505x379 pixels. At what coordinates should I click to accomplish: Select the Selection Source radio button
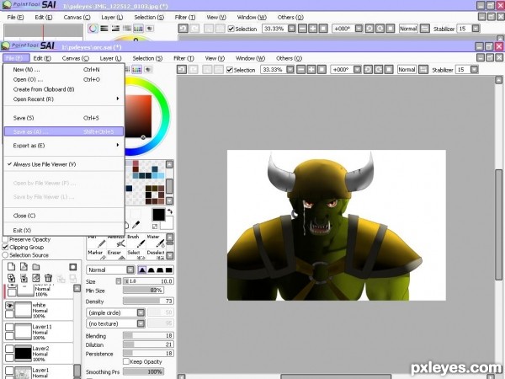[5, 255]
